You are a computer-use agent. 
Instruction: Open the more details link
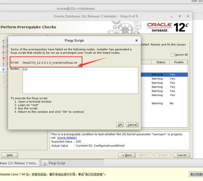point(67,138)
